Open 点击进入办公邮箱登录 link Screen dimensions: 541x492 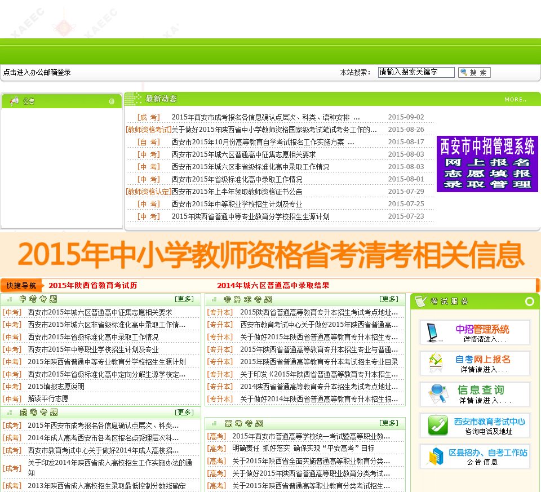(37, 73)
